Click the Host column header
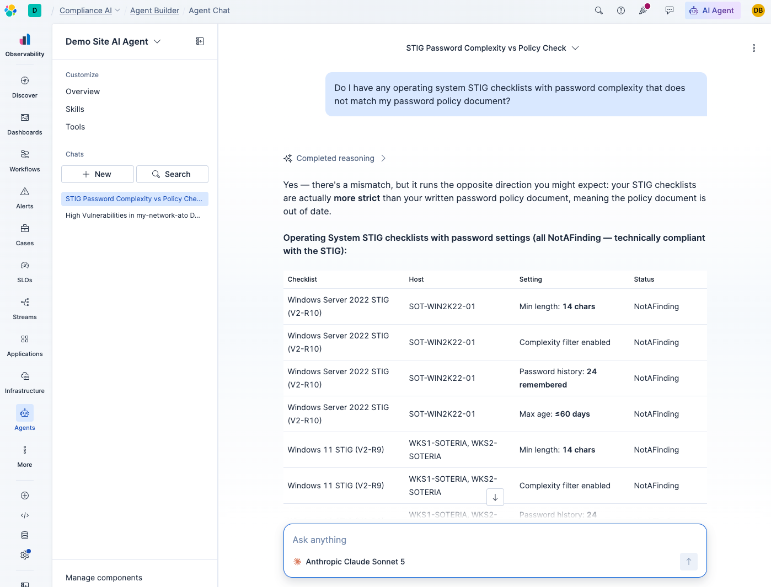The height and width of the screenshot is (587, 771). click(x=416, y=279)
